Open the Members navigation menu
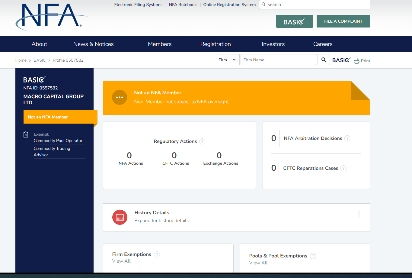 click(x=160, y=44)
